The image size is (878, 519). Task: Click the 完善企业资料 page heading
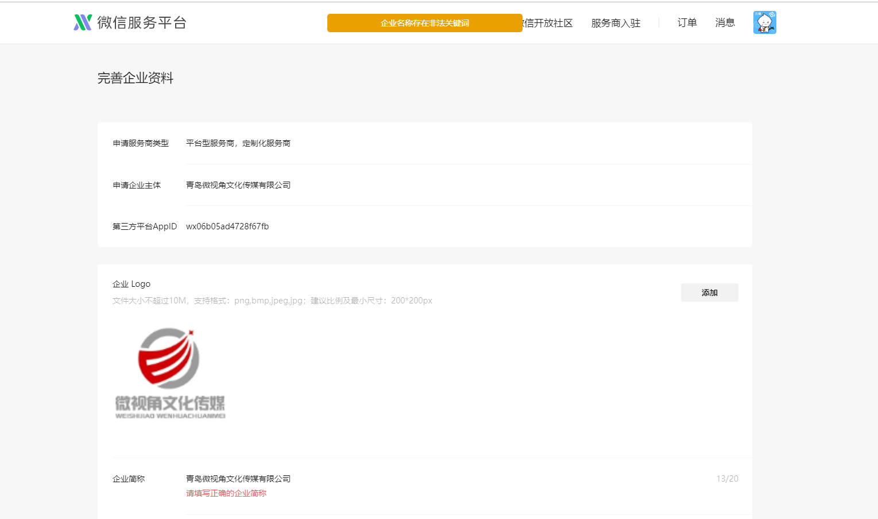(136, 78)
